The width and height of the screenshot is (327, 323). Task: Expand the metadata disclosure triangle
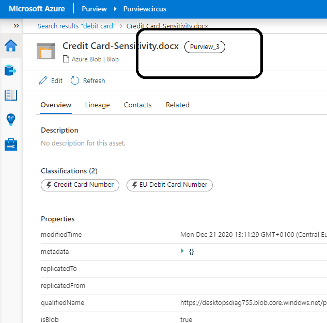pyautogui.click(x=182, y=251)
